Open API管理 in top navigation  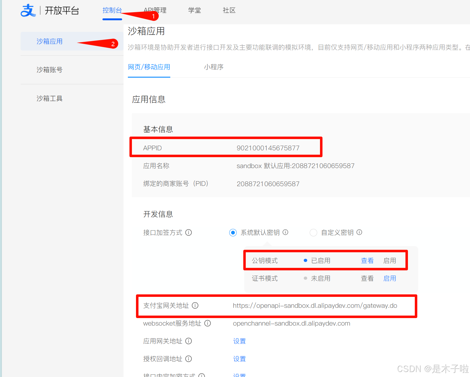(x=155, y=10)
